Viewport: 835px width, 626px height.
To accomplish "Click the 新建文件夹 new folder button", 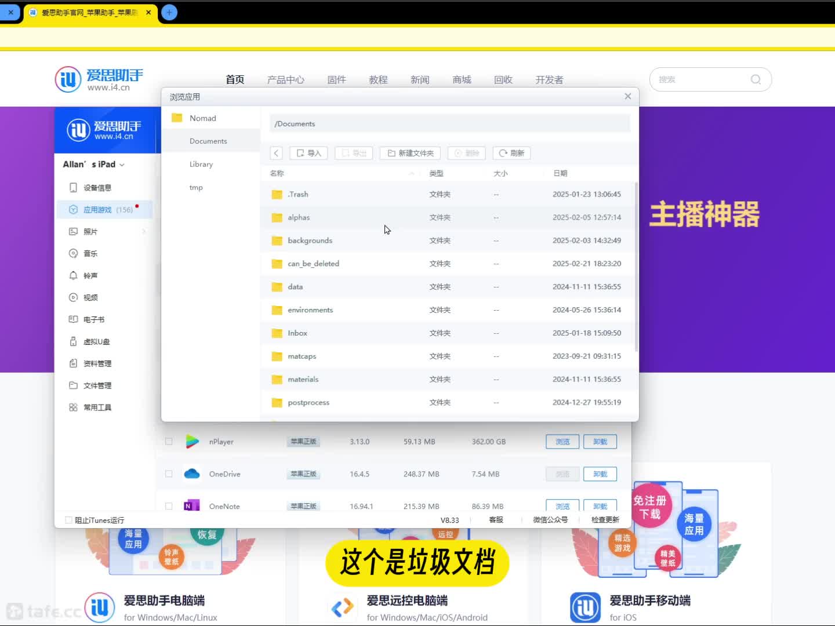I will click(411, 153).
